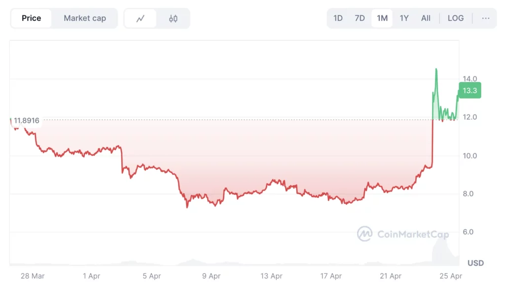Click the 11.8916 opening price label
The width and height of the screenshot is (505, 292).
(26, 120)
